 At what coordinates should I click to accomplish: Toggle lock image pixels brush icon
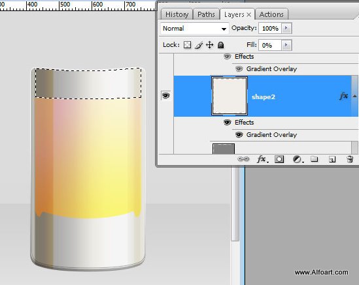[199, 45]
